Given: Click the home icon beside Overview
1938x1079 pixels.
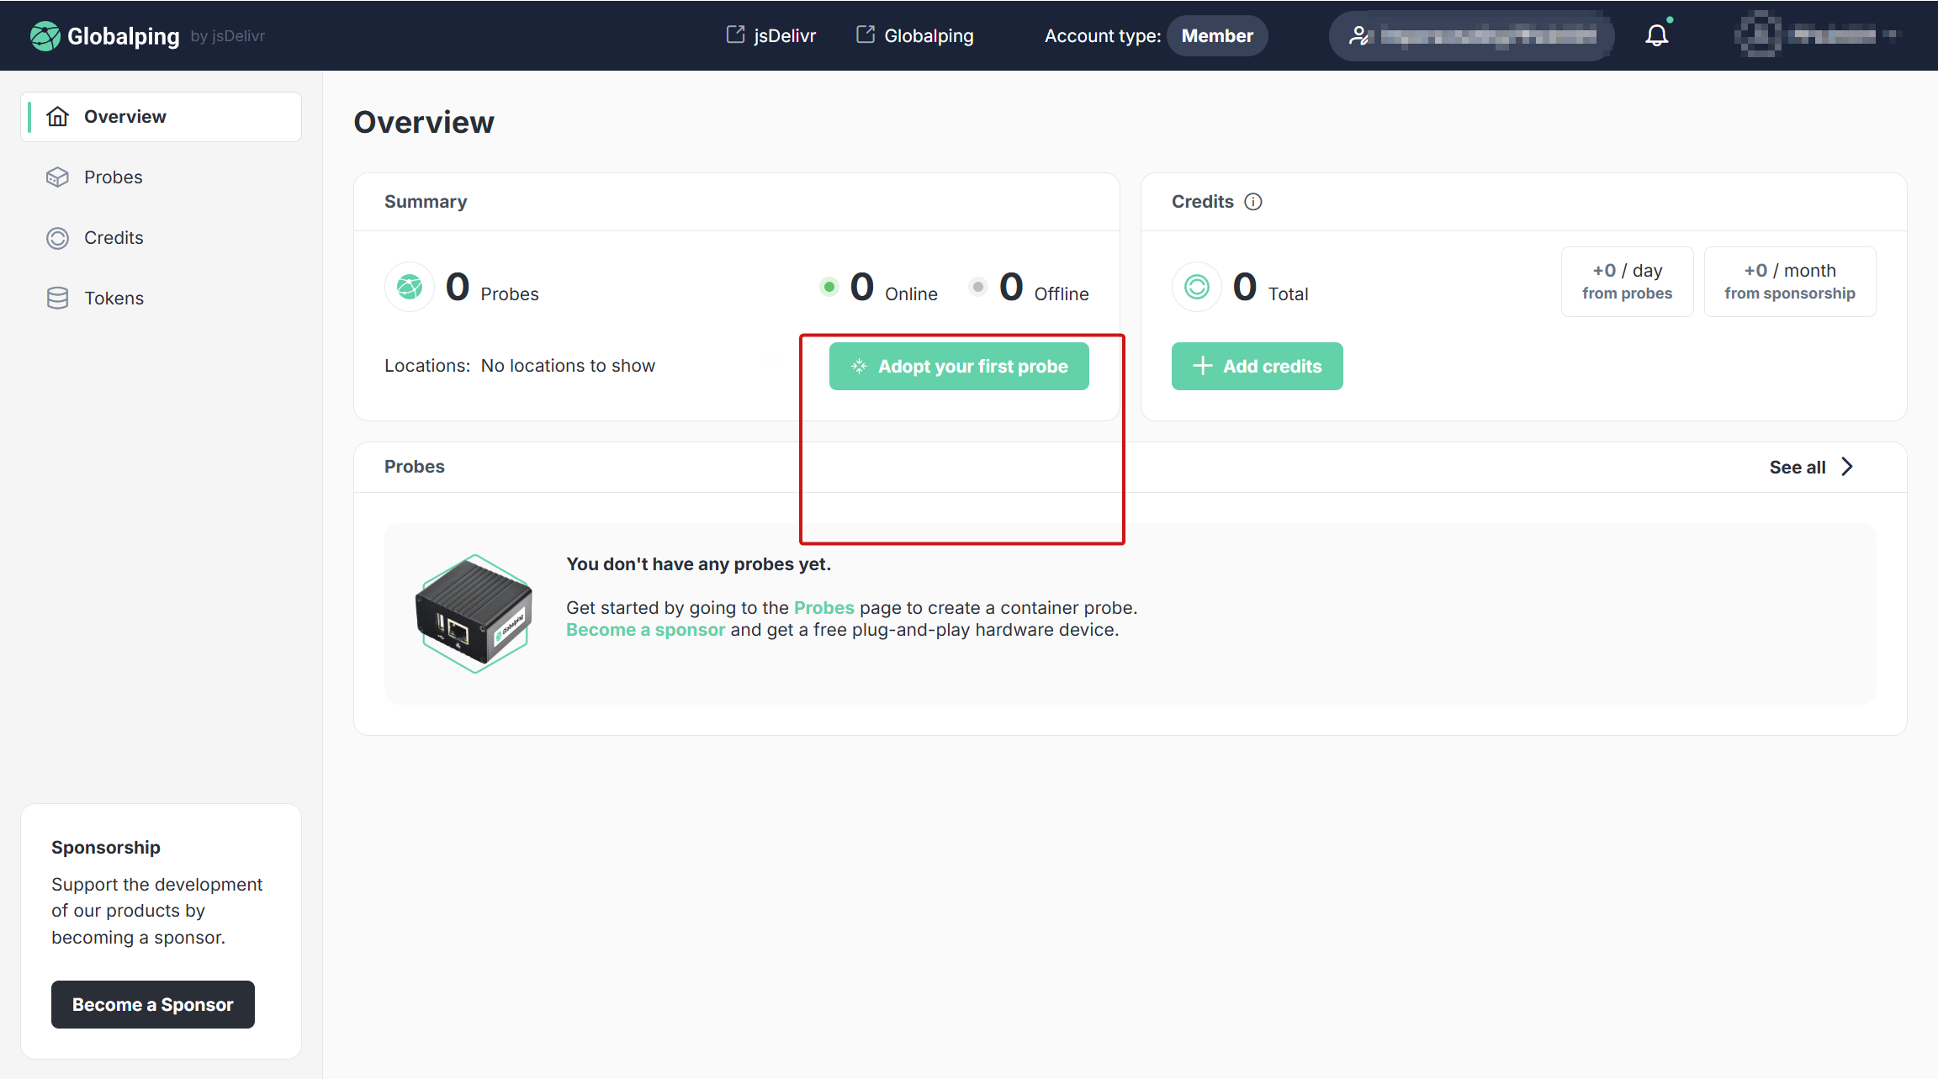Looking at the screenshot, I should pyautogui.click(x=57, y=117).
